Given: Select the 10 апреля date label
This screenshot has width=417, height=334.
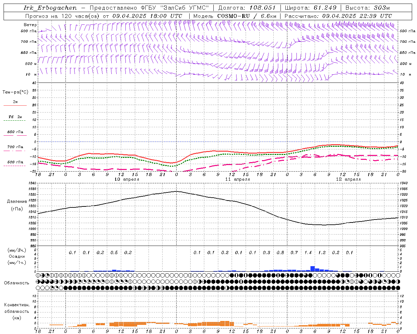Looking at the screenshot, I should 127,179.
